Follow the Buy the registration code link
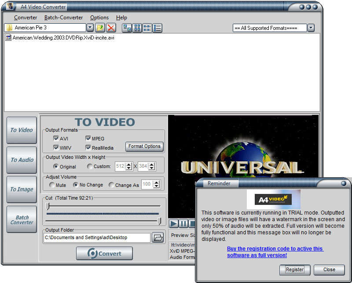The height and width of the screenshot is (283, 352). point(275,252)
